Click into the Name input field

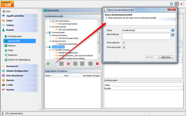(x=146, y=30)
